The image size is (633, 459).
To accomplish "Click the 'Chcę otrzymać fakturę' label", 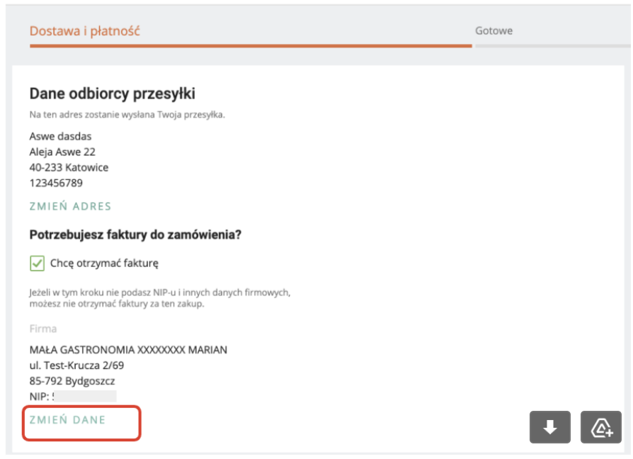I will point(104,263).
